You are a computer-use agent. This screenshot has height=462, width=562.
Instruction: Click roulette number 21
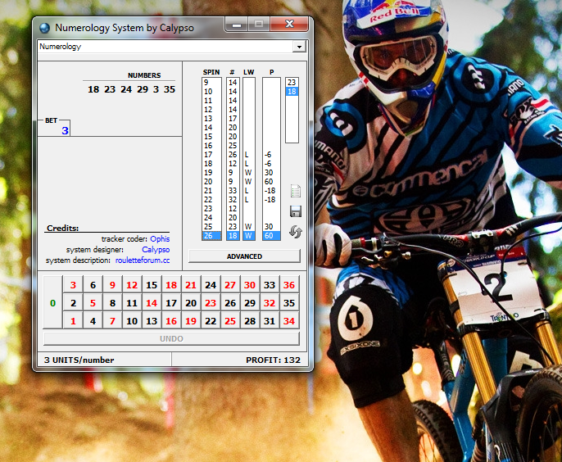pyautogui.click(x=191, y=285)
